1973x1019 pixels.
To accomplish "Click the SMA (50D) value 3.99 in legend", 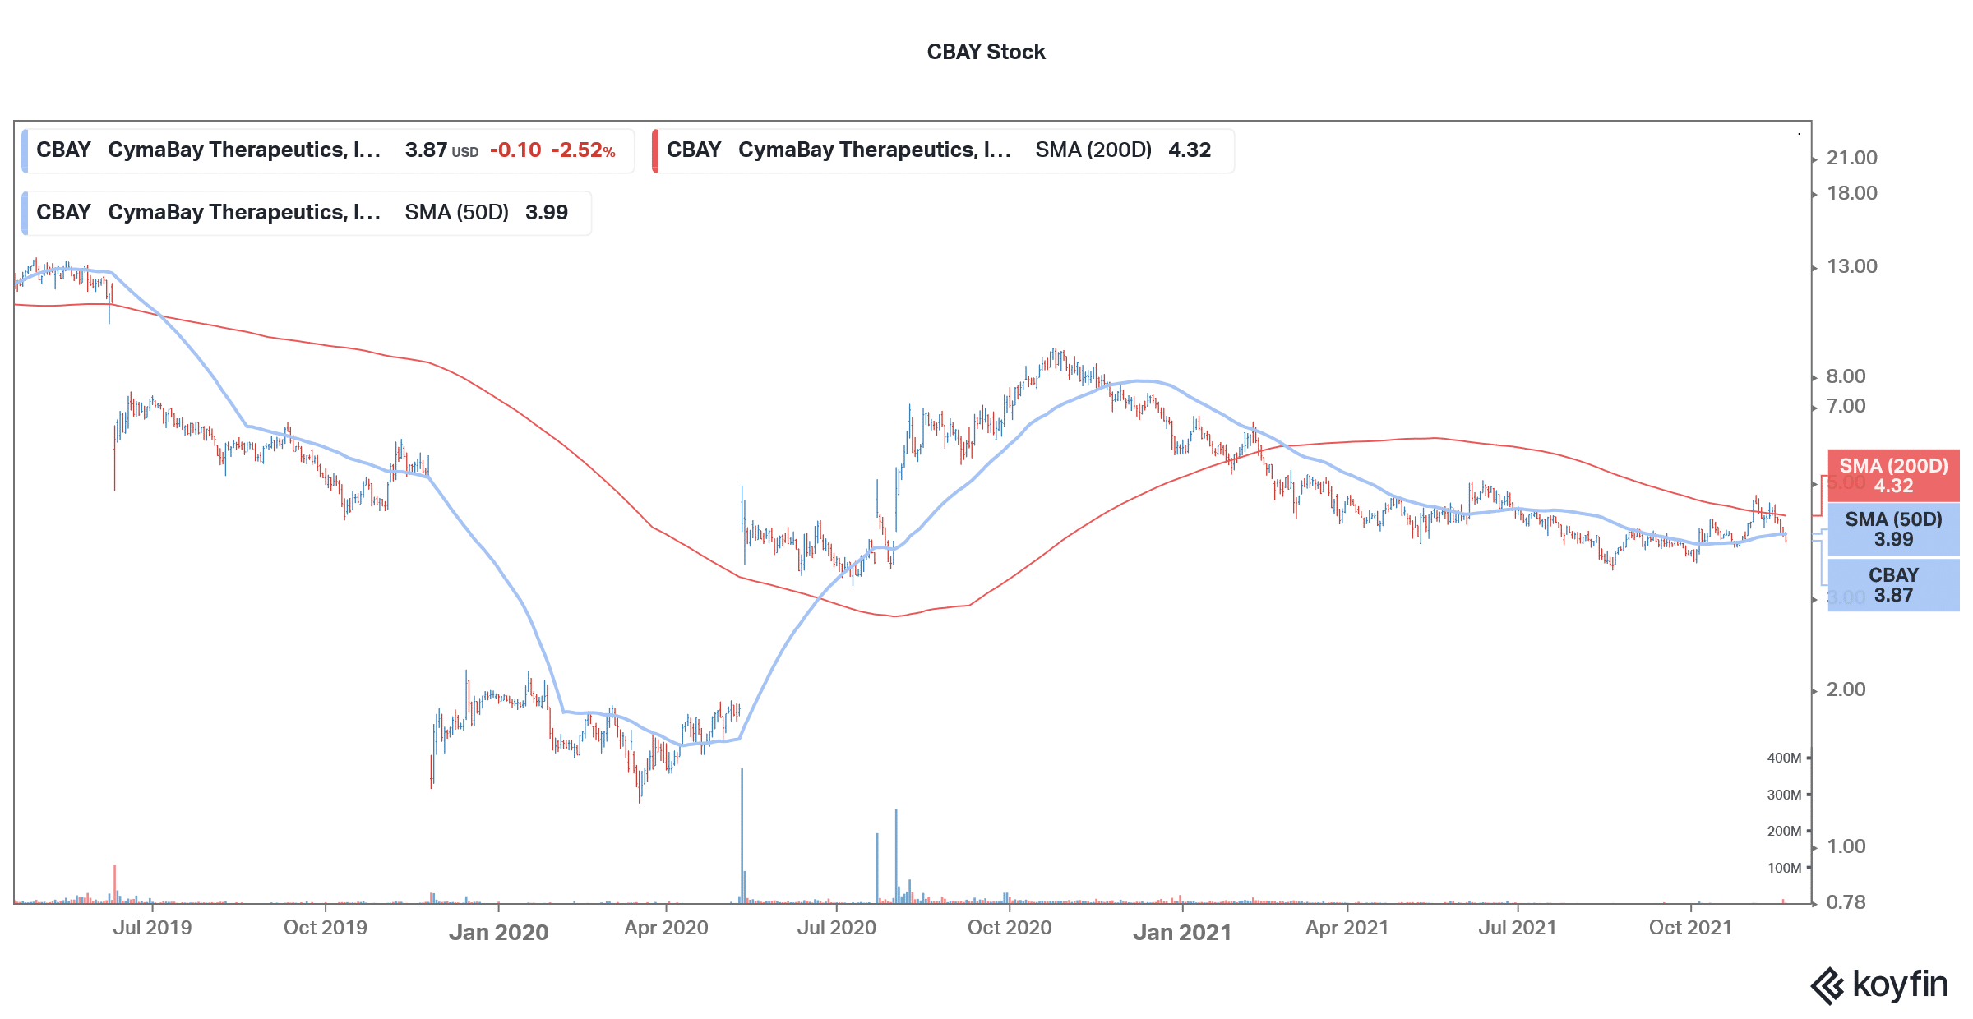I will (547, 213).
